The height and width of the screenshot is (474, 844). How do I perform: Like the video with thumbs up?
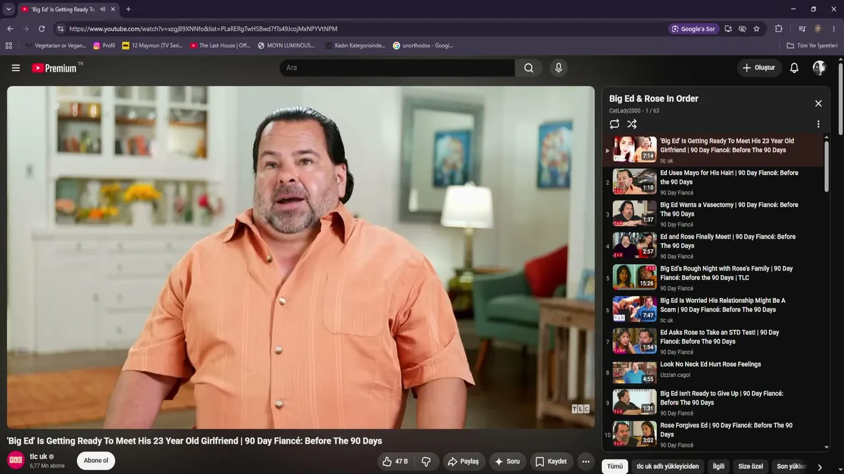tap(396, 461)
